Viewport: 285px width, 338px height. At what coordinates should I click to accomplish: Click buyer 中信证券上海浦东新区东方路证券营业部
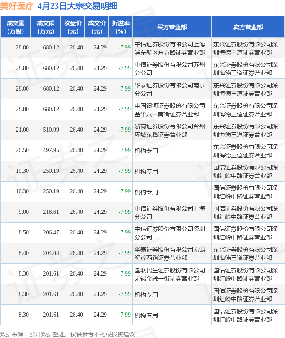[x=170, y=48]
